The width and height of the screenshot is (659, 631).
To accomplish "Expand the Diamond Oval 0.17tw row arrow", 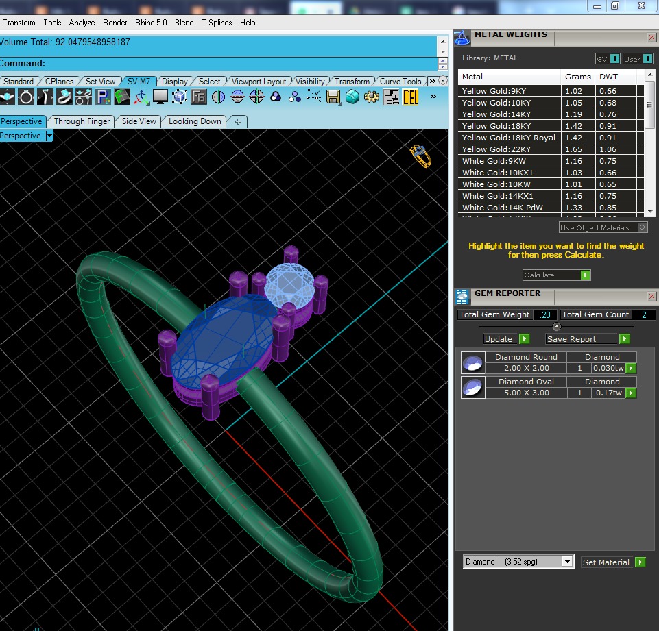I will point(631,393).
